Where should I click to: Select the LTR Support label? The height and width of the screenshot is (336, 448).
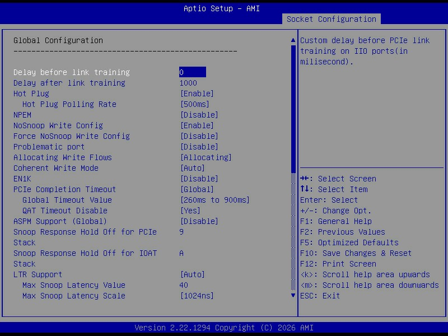pos(38,274)
